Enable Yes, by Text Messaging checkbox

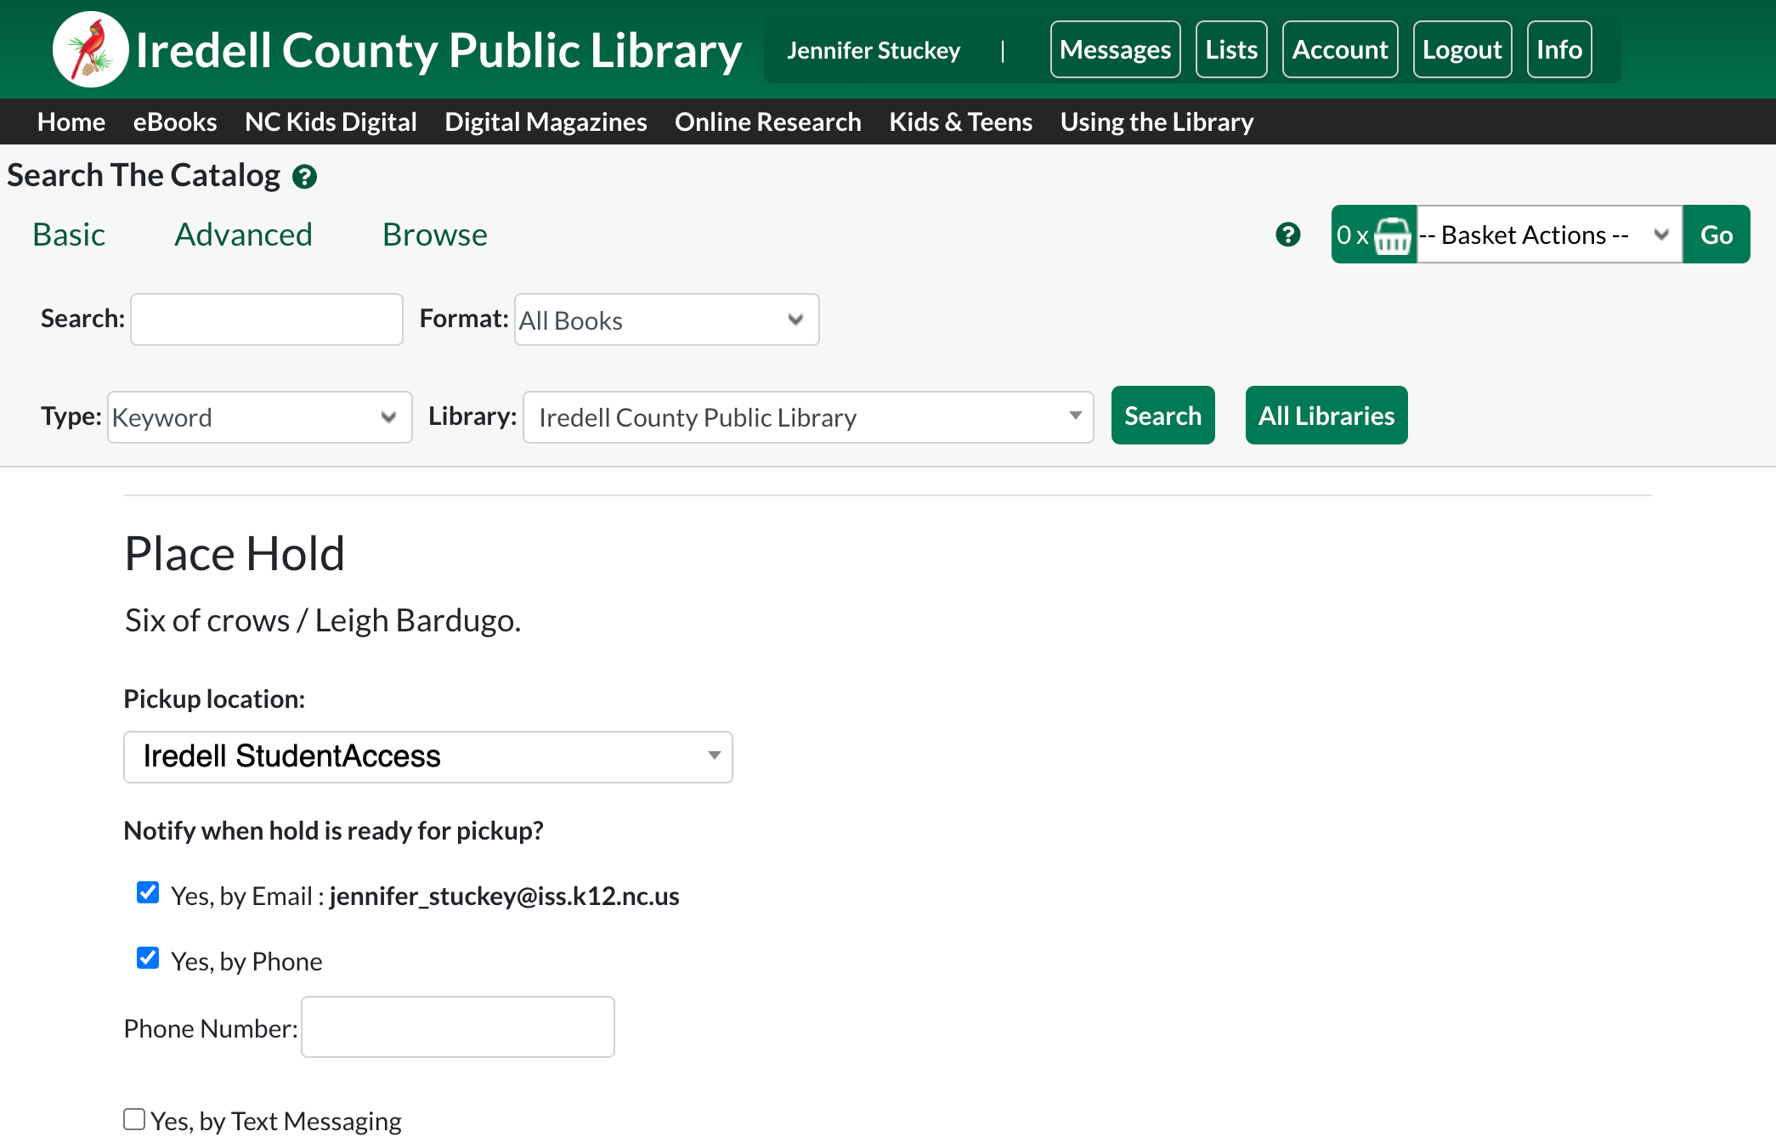pyautogui.click(x=134, y=1119)
